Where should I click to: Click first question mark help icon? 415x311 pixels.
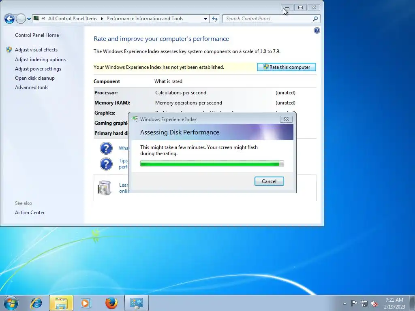coord(106,148)
